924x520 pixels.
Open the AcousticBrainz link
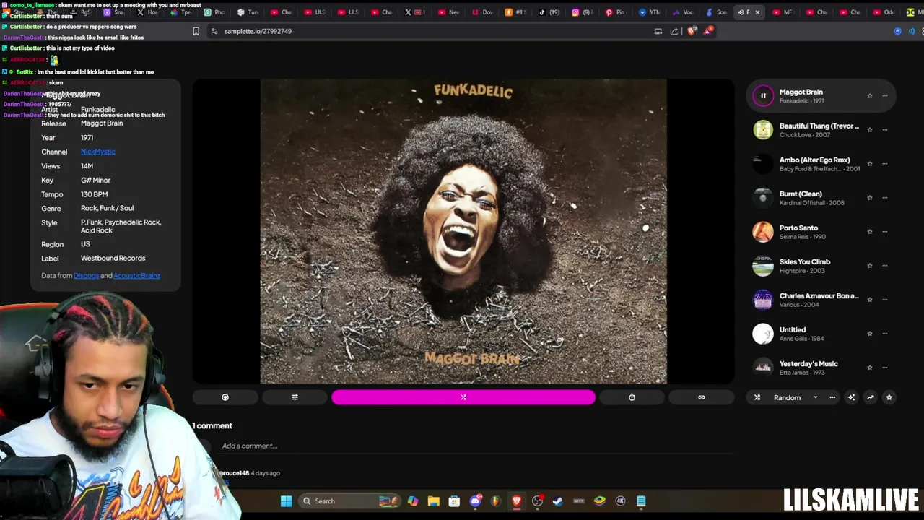coord(136,275)
